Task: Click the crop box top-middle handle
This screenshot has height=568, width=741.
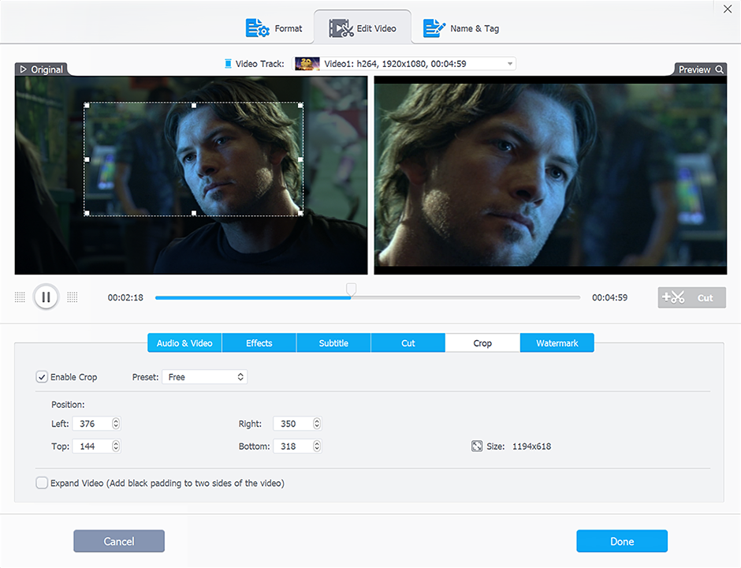Action: [194, 106]
